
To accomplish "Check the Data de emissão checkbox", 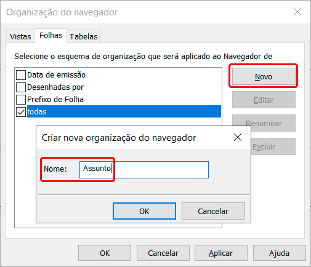I will (21, 75).
